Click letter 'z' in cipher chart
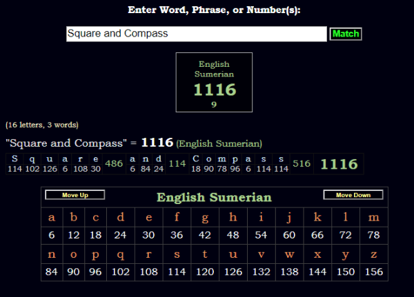This screenshot has height=297, width=414. coord(374,256)
